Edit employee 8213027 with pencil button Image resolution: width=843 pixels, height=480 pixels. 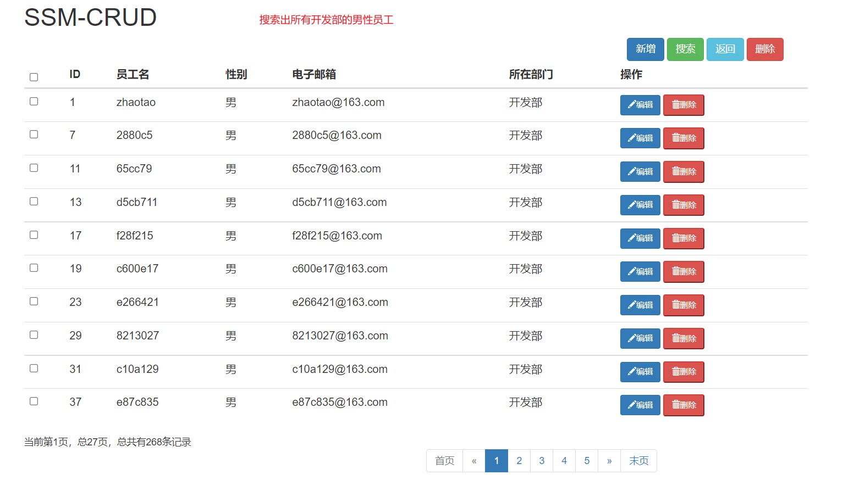640,338
